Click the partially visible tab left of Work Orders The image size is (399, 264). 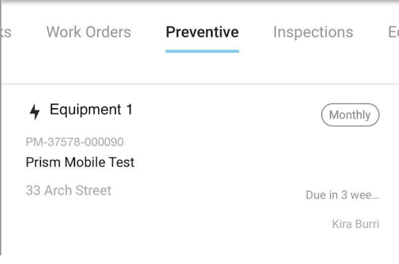[x=6, y=32]
